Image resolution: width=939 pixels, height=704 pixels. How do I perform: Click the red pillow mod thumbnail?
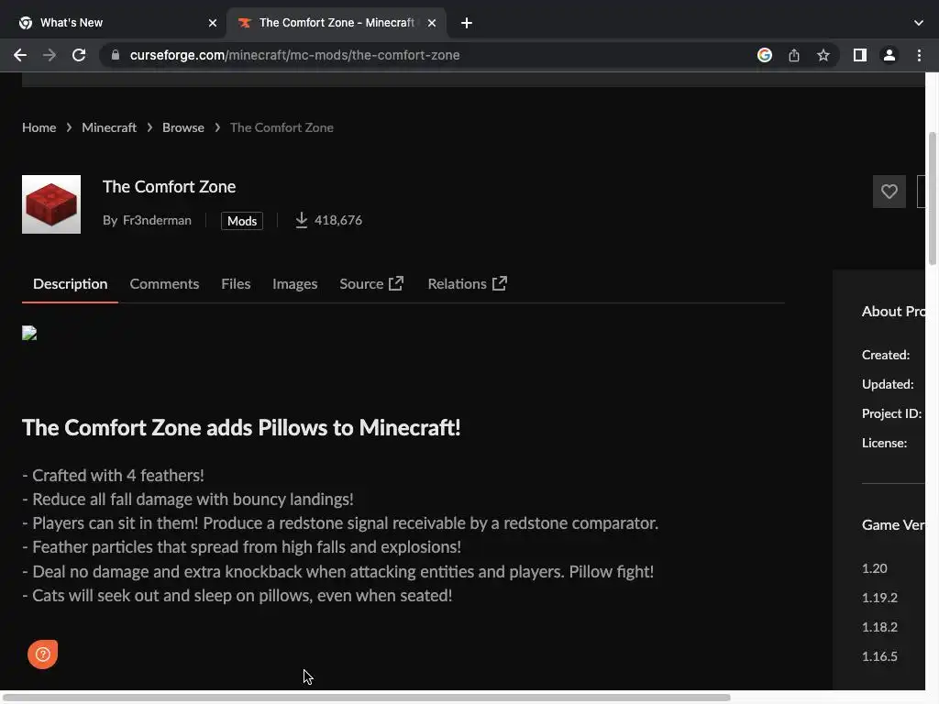[51, 204]
